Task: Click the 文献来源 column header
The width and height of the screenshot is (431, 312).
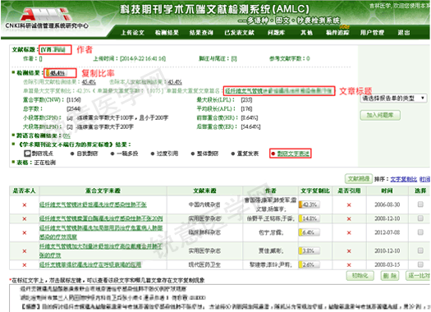Action: click(204, 190)
